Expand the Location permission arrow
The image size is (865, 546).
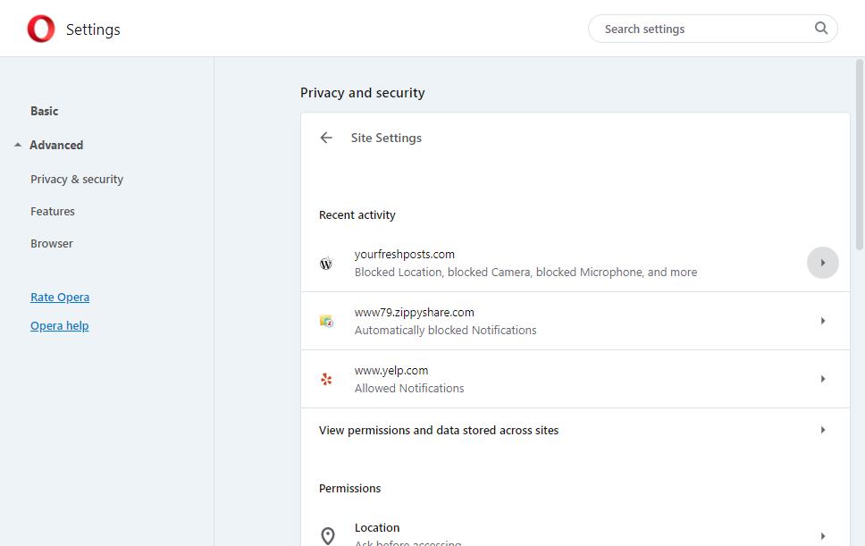click(822, 536)
